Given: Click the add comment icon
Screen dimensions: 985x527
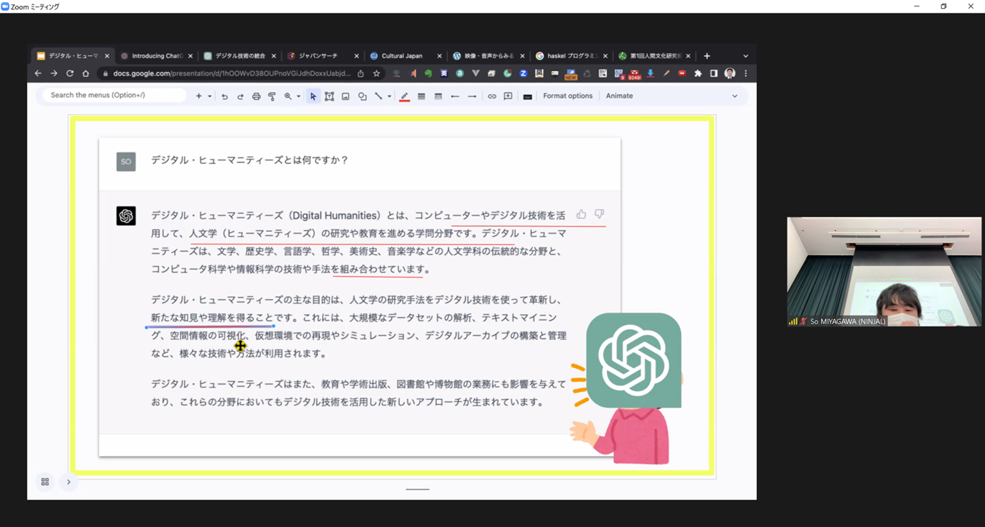Looking at the screenshot, I should pos(508,96).
